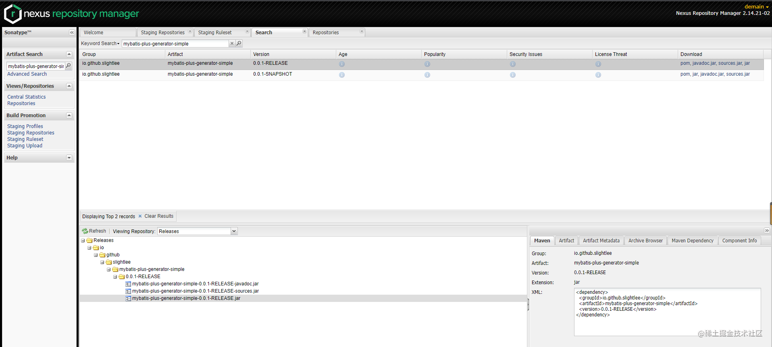Select mybatis-plus-generator-simple-0.0.1-RELEASE-sources.jar tree row
This screenshot has width=772, height=347.
click(x=303, y=291)
